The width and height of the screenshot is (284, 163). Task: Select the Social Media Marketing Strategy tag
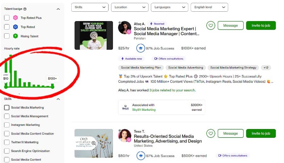(x=233, y=68)
